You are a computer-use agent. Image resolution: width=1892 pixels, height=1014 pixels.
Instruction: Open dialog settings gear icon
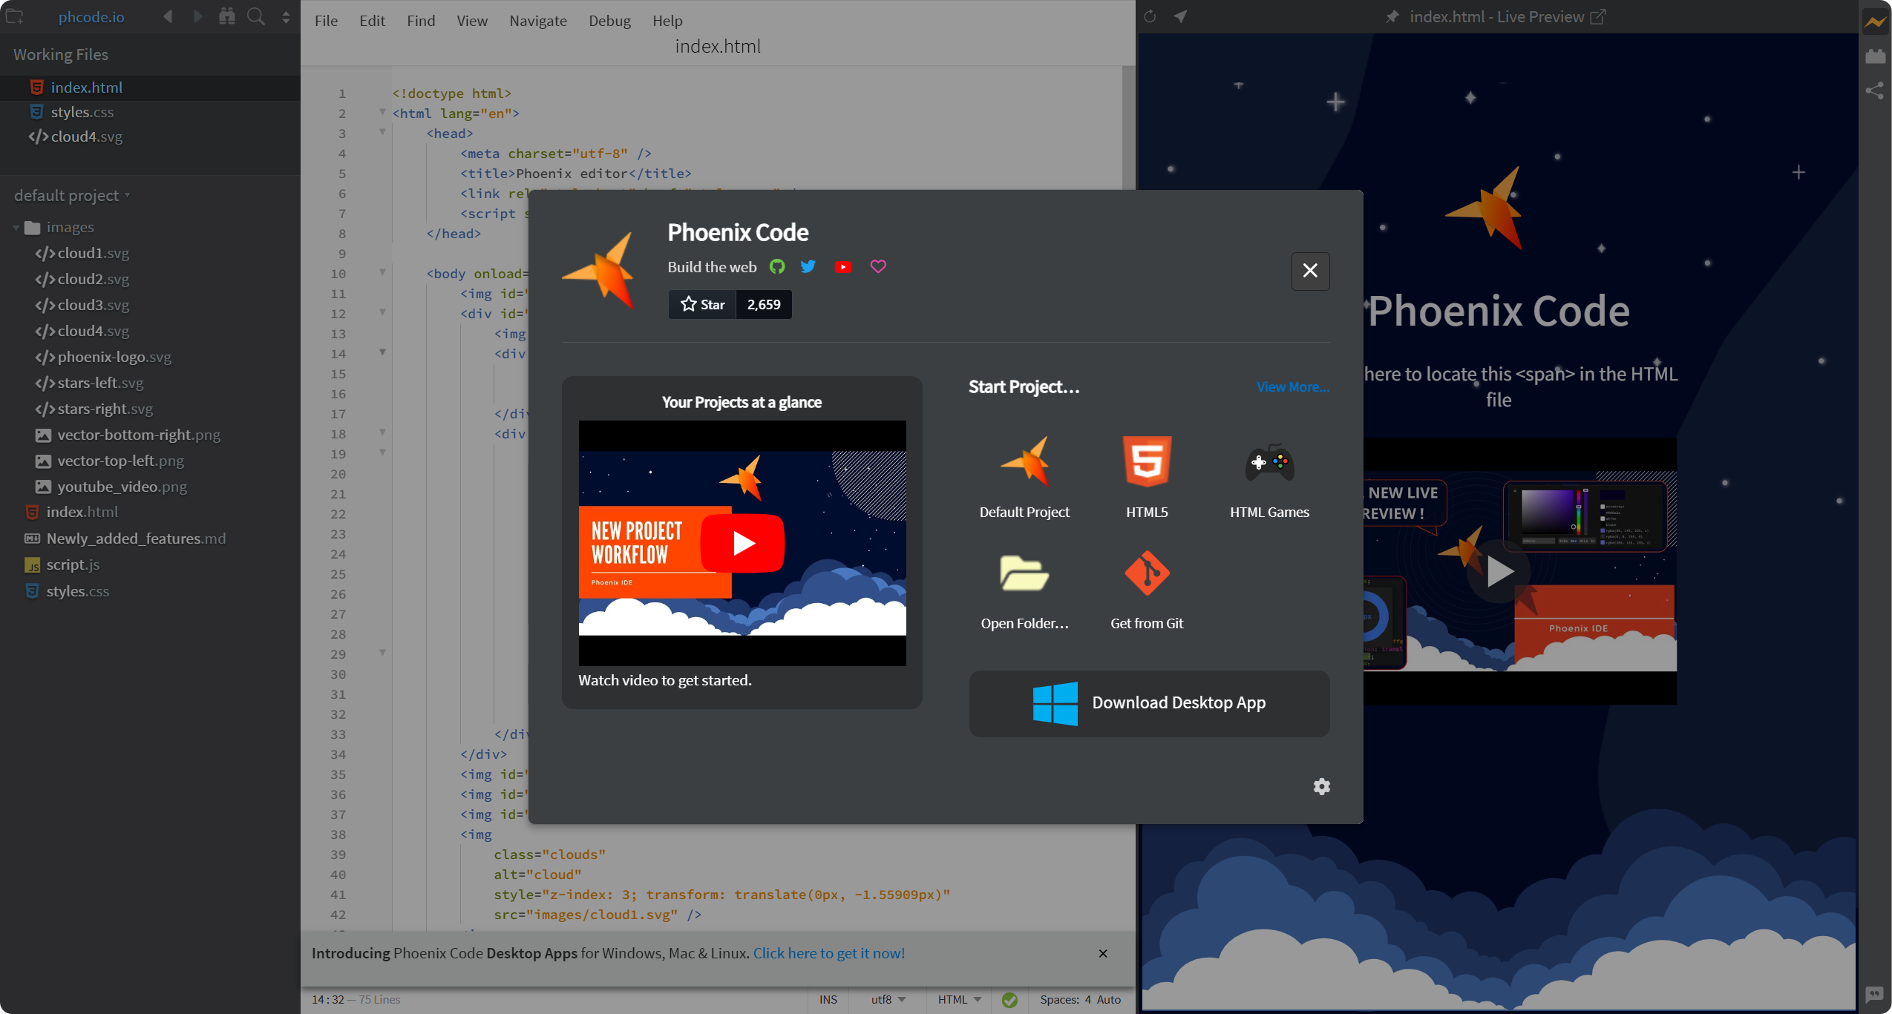(x=1321, y=786)
